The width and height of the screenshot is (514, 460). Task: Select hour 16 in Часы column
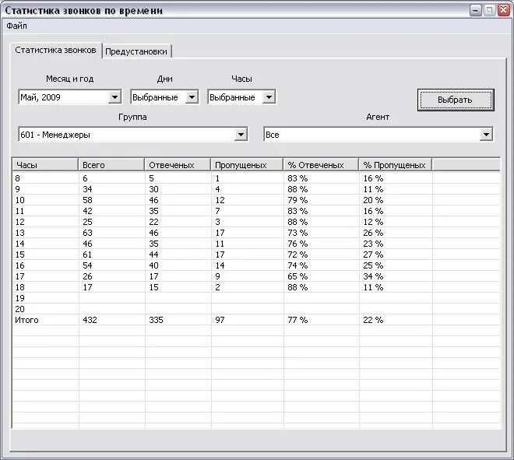tap(19, 265)
